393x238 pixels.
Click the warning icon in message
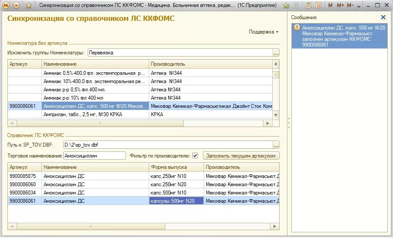[x=297, y=27]
